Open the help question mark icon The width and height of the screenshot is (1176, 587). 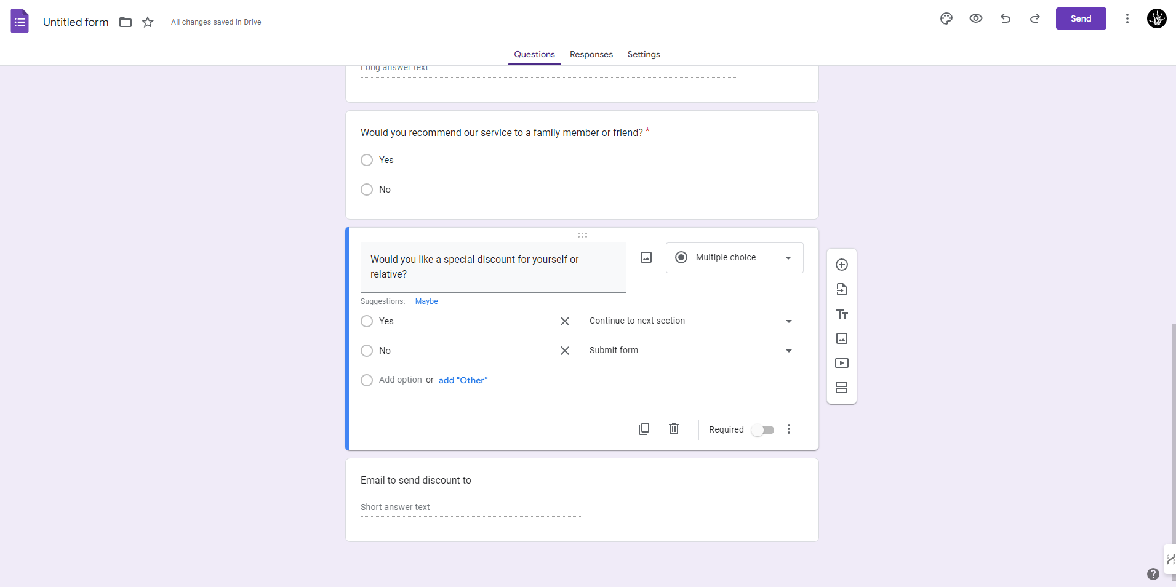[x=1153, y=574]
